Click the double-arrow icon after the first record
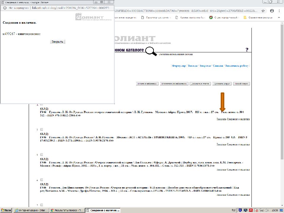 click(x=79, y=115)
